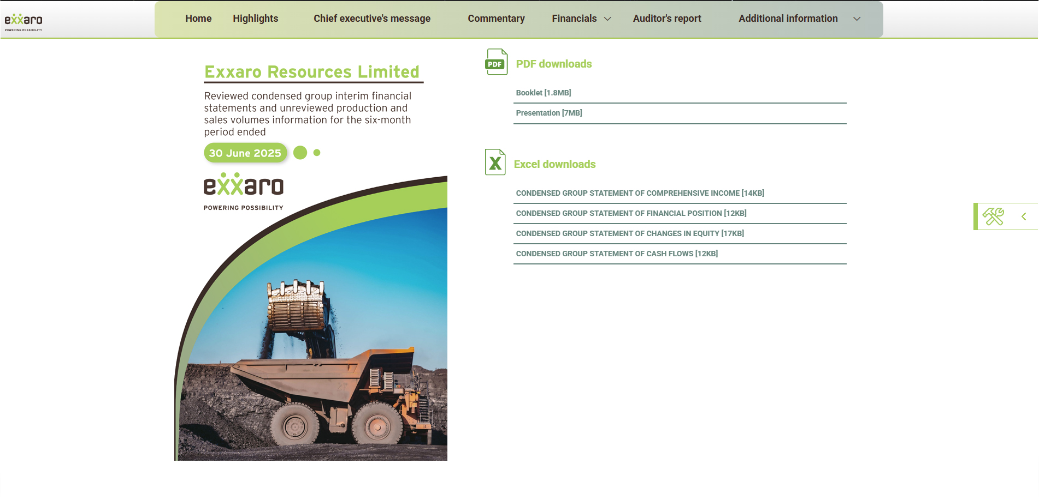This screenshot has height=500, width=1039.
Task: Click the Exxaro Resources Limited heading
Action: click(312, 72)
